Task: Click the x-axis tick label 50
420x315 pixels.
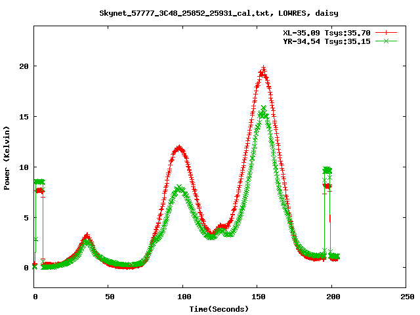Action: pos(109,297)
